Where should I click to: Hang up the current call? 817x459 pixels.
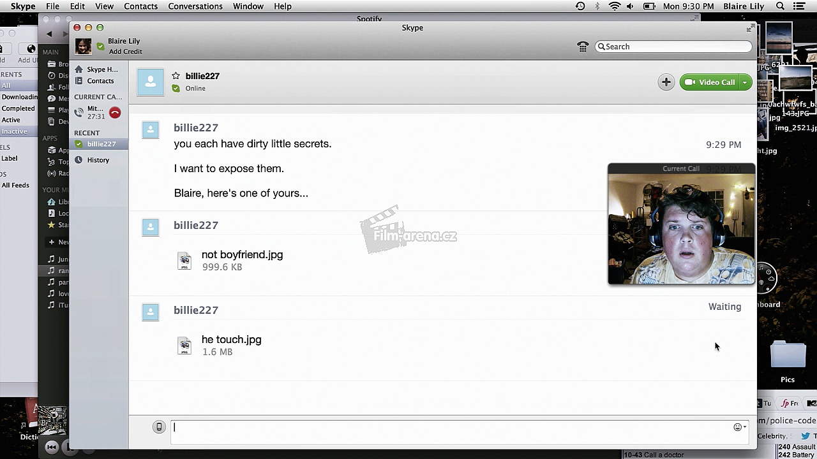(x=115, y=113)
